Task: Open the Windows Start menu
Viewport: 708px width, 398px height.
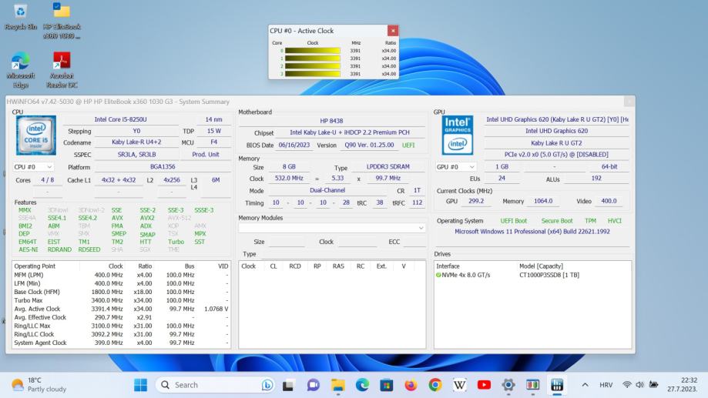Action: click(141, 385)
